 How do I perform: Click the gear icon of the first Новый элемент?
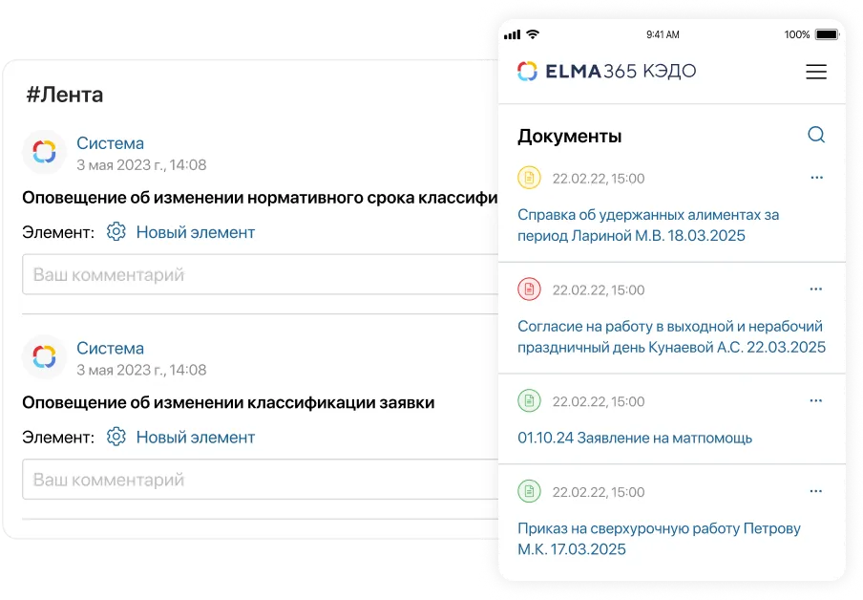coord(116,232)
